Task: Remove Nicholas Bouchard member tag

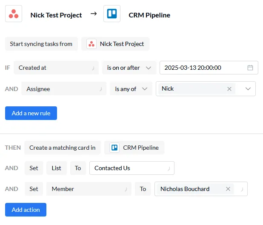Action: coord(228,189)
